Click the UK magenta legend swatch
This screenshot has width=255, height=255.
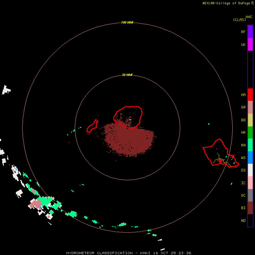click(250, 44)
